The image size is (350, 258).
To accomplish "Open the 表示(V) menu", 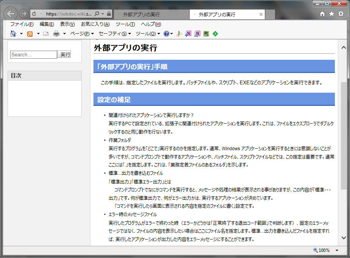I will 67,24.
